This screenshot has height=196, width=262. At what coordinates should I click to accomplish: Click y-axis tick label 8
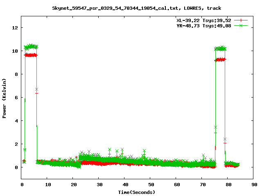point(16,74)
